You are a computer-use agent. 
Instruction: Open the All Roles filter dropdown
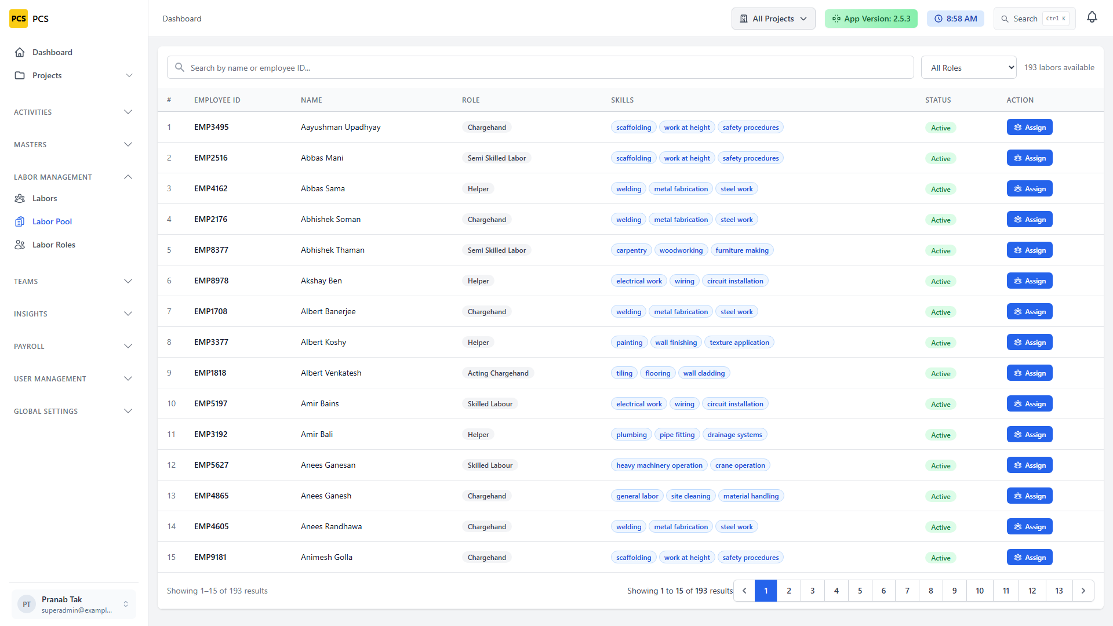click(x=969, y=67)
